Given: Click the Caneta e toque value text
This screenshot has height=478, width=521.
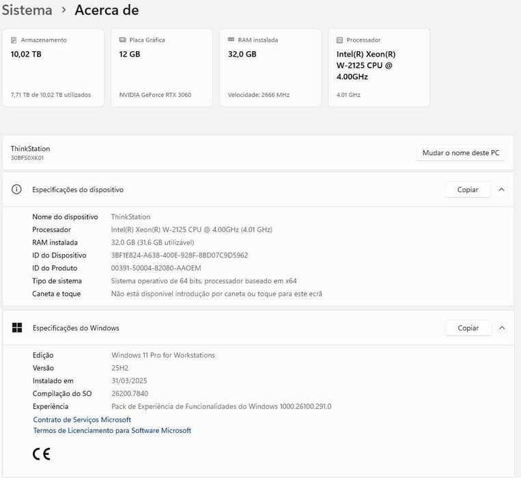Looking at the screenshot, I should (216, 294).
